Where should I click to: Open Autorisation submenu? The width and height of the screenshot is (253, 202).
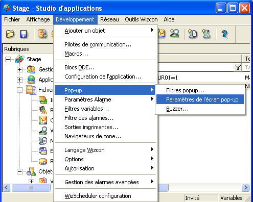point(106,168)
